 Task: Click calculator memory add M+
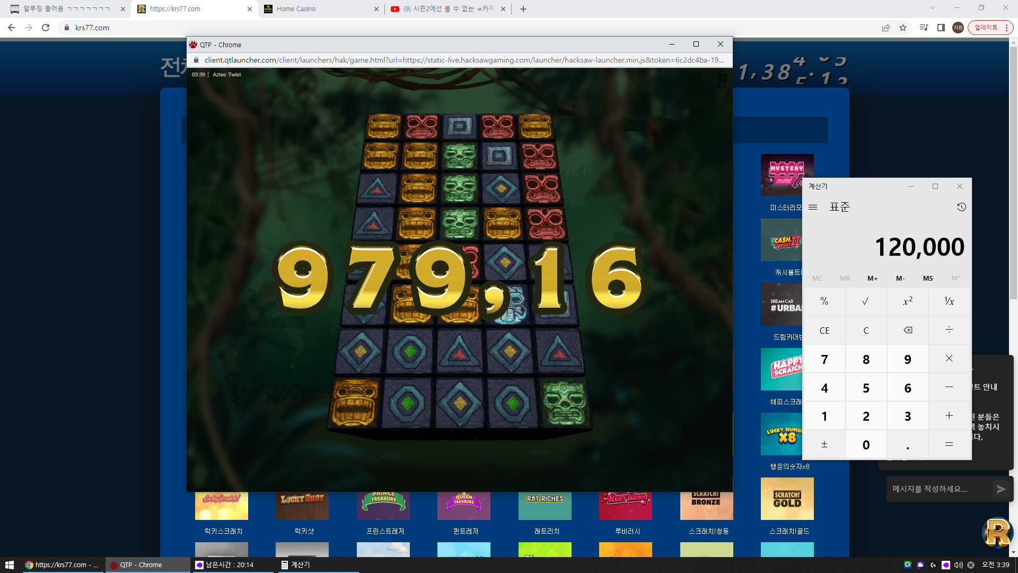click(872, 279)
